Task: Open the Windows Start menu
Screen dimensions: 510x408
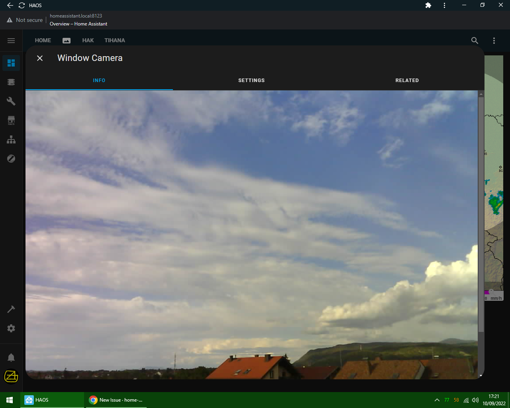Action: 10,400
